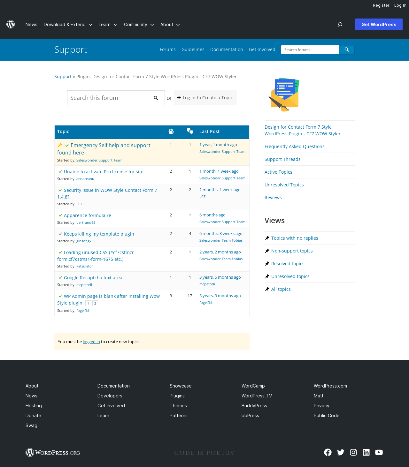
Task: Click the replies column icon in table header
Action: [190, 131]
